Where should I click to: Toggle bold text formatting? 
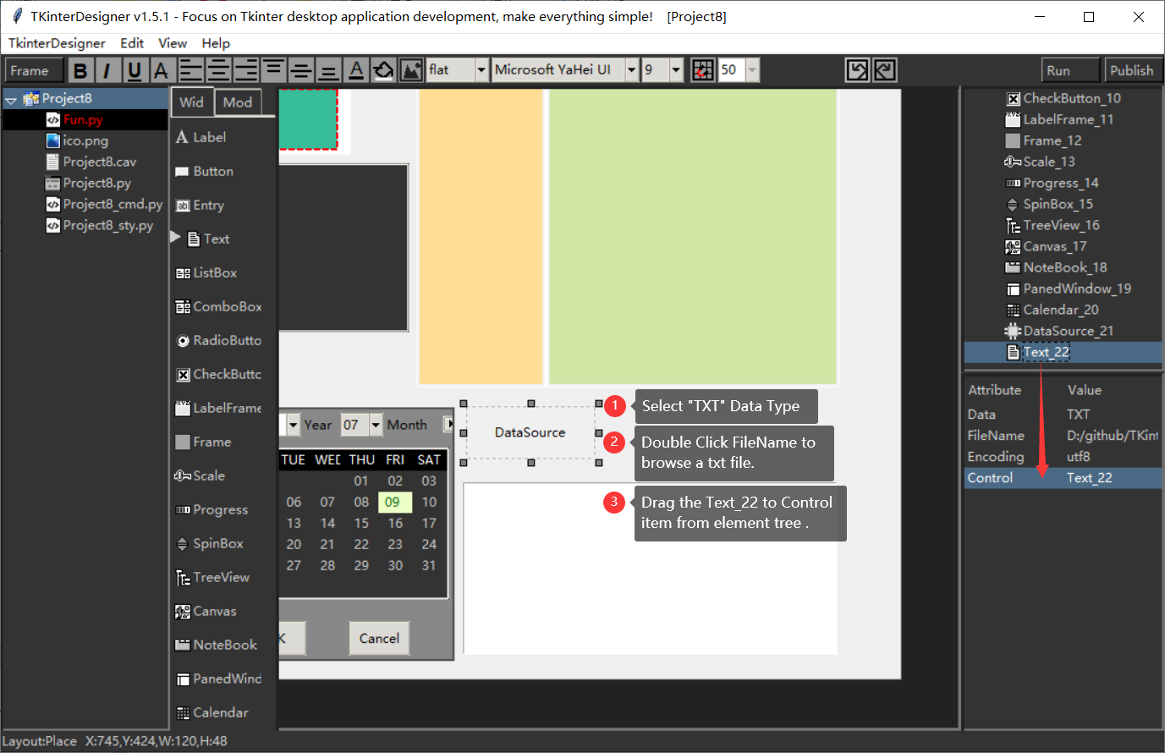pos(80,70)
